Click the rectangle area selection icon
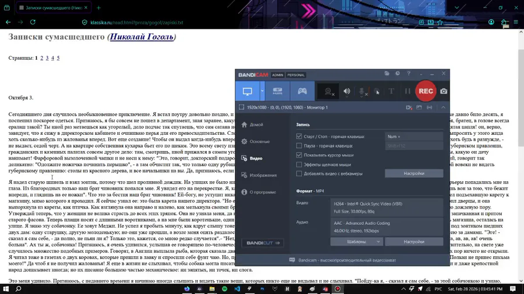 [x=241, y=107]
